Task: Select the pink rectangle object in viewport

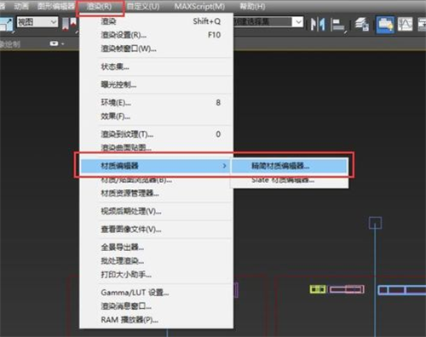Action: coord(347,289)
